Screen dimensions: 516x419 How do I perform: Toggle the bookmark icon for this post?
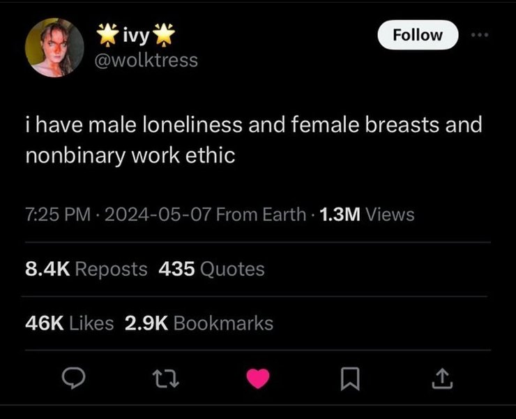click(350, 378)
